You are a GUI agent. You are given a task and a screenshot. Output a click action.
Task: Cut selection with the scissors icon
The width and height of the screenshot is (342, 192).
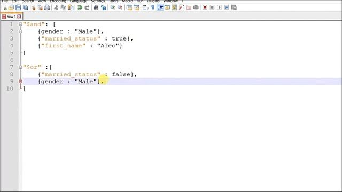pyautogui.click(x=56, y=7)
